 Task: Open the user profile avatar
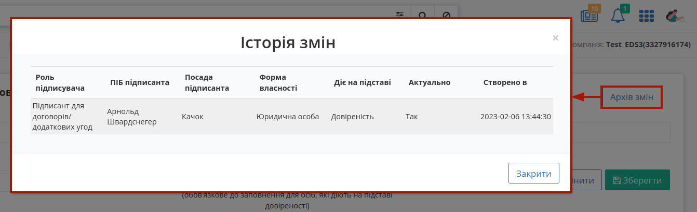[x=675, y=16]
